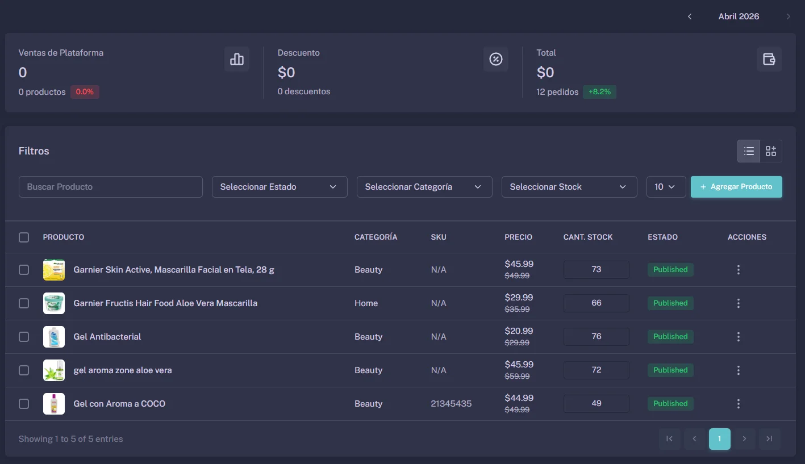Click the SKU value 21345435
The image size is (805, 464).
click(452, 404)
